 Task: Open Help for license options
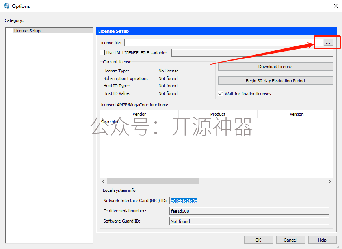[322, 240]
